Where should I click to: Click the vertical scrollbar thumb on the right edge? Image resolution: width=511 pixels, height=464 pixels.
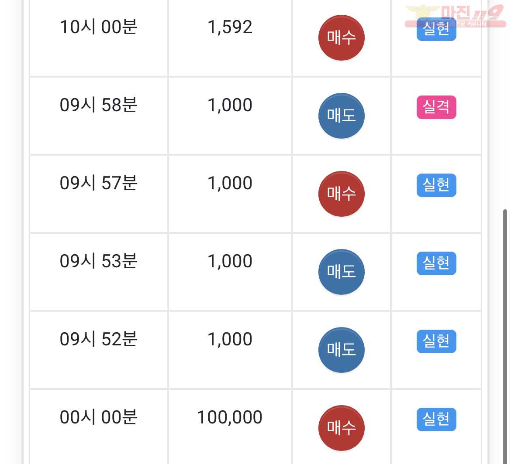click(505, 337)
